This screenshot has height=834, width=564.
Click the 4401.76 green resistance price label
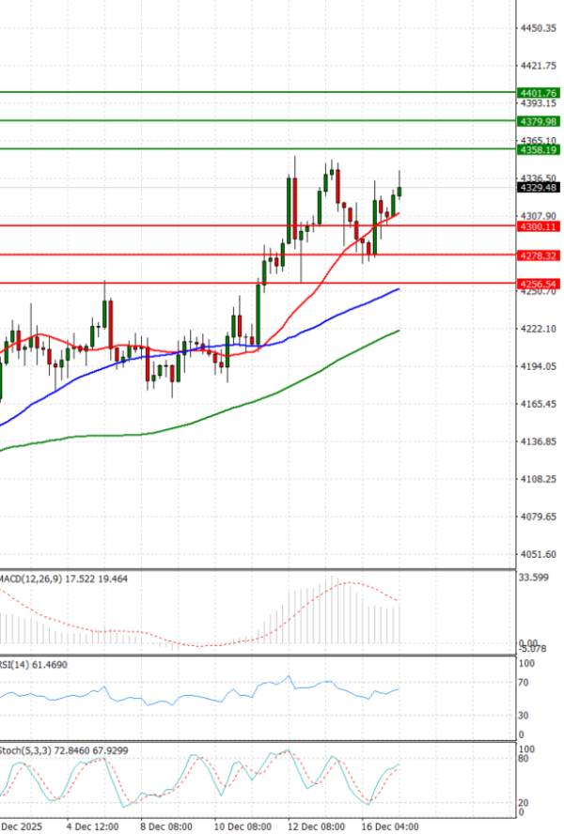539,93
